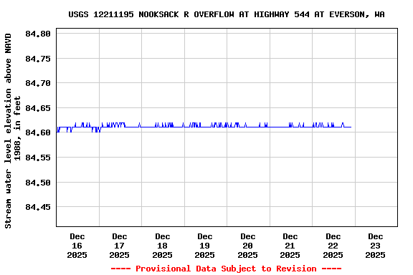Click the right end of the blue data line
Viewport: 413px width, 275px height.
[x=351, y=127]
